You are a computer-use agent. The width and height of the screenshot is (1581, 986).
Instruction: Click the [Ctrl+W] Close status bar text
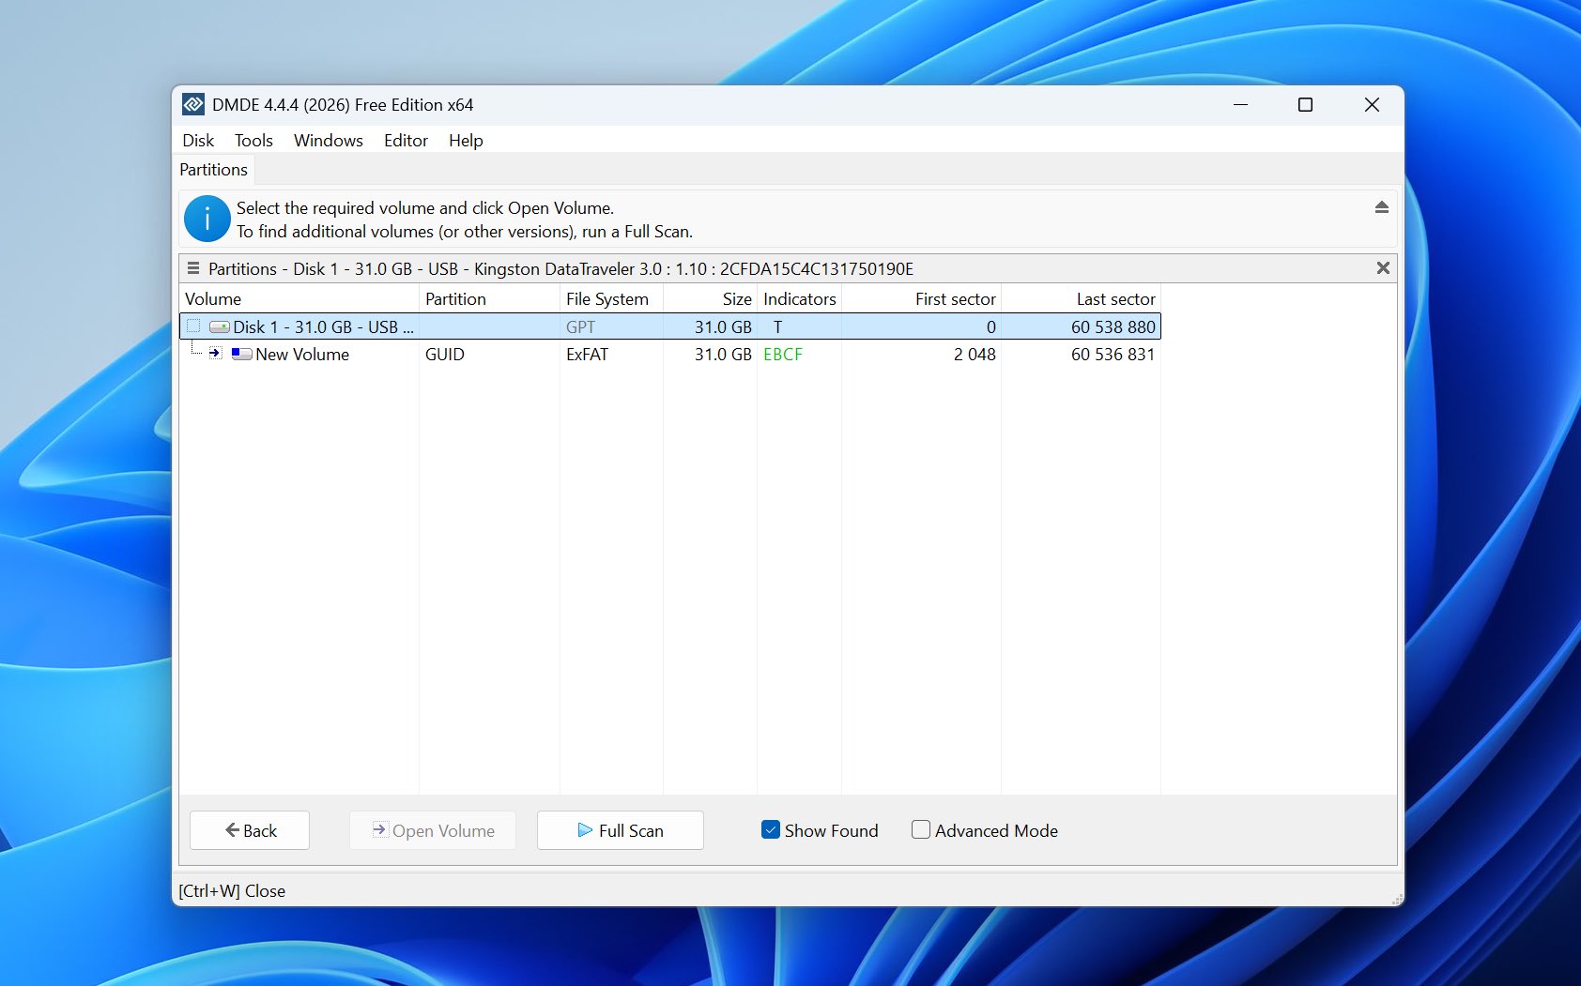(232, 891)
